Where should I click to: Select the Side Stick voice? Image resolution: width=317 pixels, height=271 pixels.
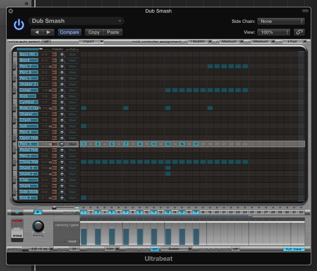coord(28,192)
